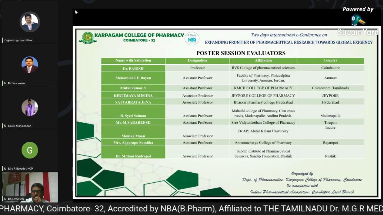The width and height of the screenshot is (383, 215).
Task: Select Dr Sivaraman's profile picture
Action: (30, 65)
